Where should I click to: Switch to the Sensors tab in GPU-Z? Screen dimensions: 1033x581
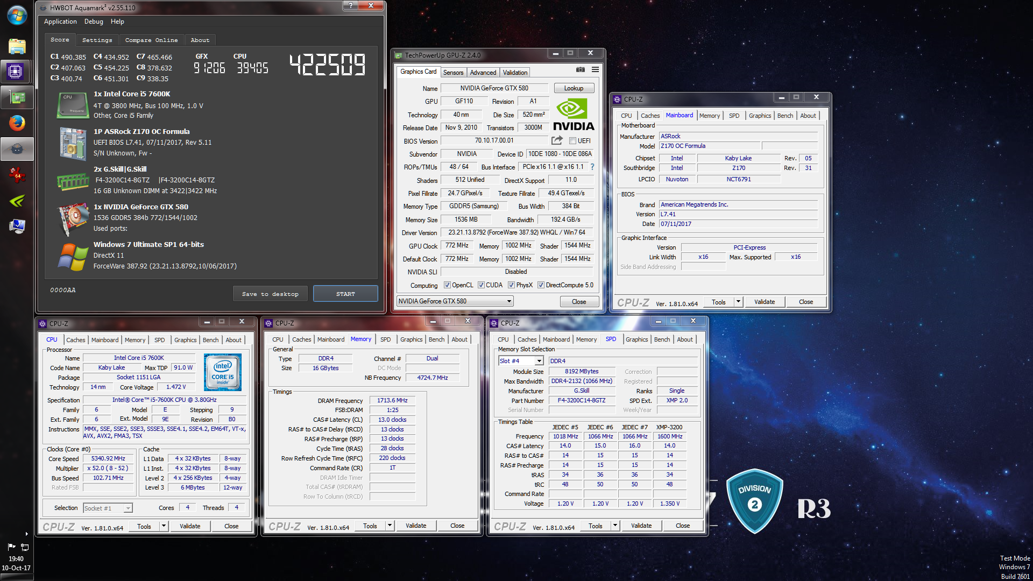pos(453,73)
